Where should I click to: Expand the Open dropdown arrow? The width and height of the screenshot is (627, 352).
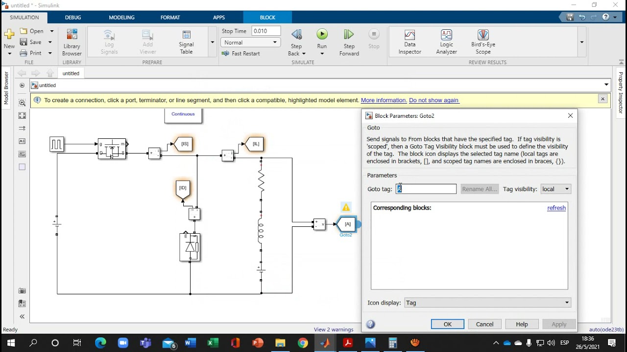[x=51, y=31]
